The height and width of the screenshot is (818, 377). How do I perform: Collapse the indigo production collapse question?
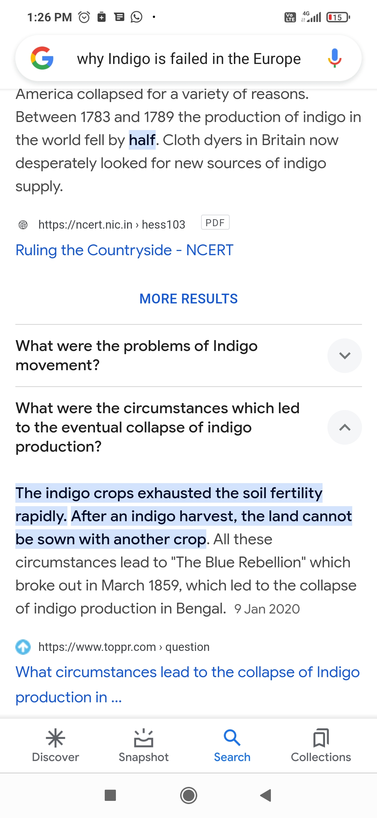click(345, 427)
